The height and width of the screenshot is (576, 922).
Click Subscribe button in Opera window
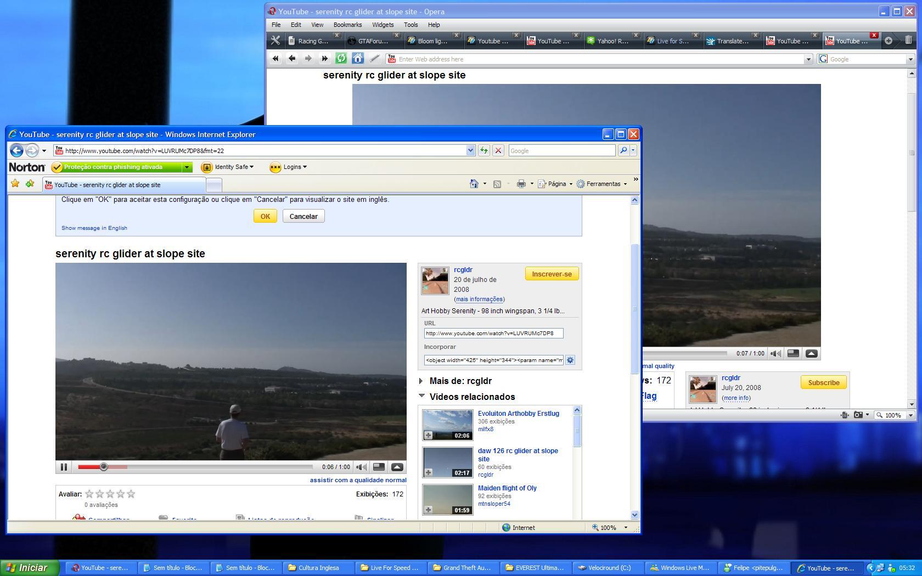823,382
